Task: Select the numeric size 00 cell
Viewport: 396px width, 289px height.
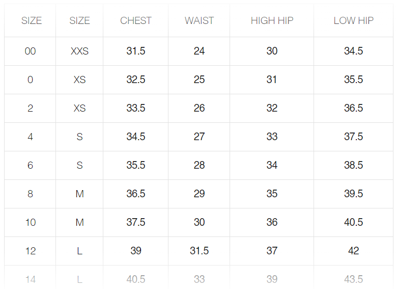Action: [x=30, y=51]
